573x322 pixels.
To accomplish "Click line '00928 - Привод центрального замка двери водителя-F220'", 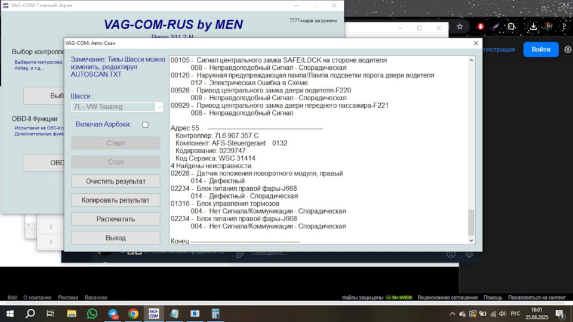I will point(261,90).
